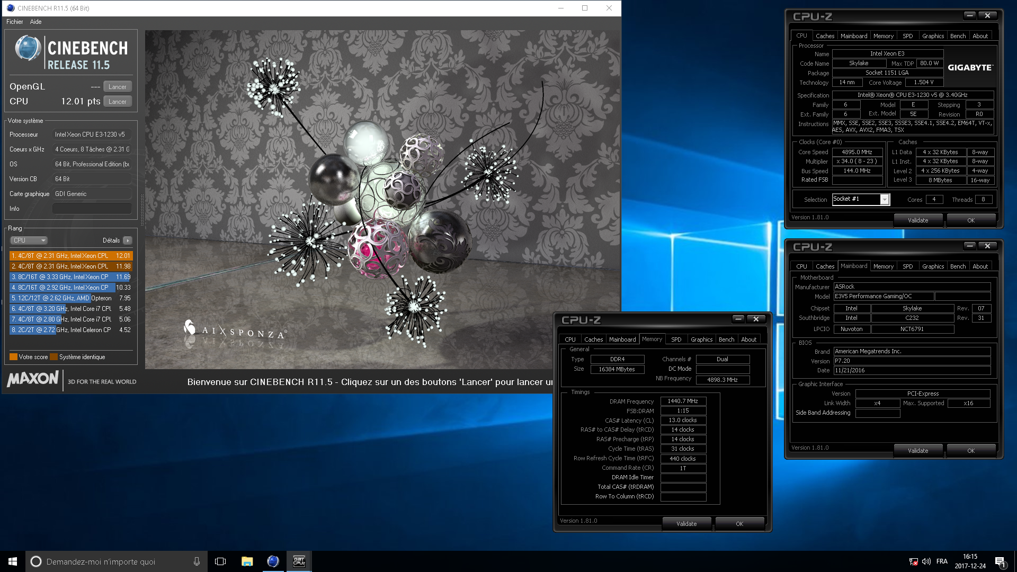This screenshot has width=1017, height=572.
Task: Click the Cinebench Release 11.5 logo
Action: (x=72, y=53)
